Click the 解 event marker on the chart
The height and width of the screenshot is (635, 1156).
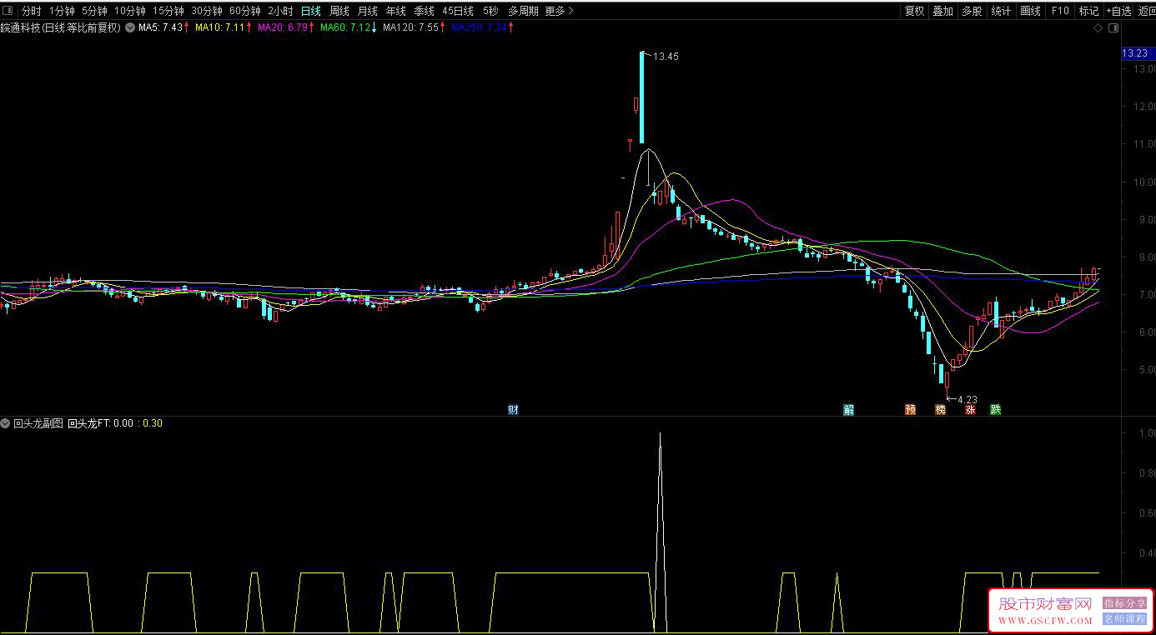coord(848,409)
